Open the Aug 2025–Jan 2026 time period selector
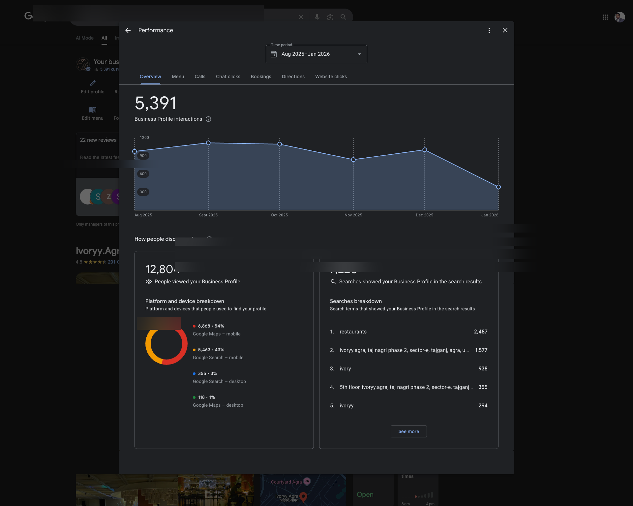Screen dimensions: 633x506 click(x=316, y=54)
